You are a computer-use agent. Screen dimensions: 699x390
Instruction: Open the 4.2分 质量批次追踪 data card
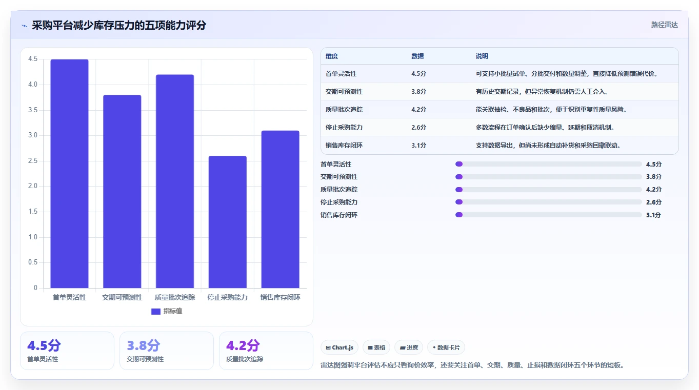click(x=266, y=351)
